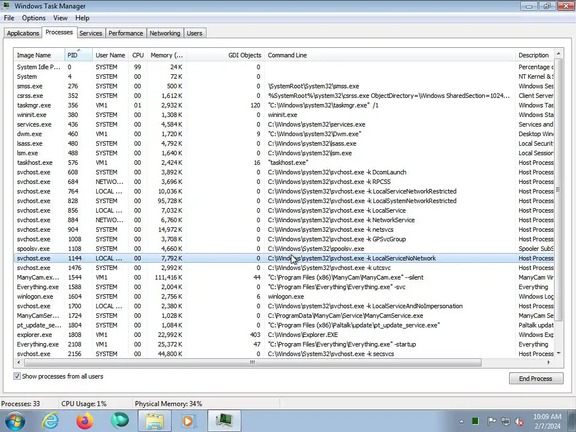Image resolution: width=576 pixels, height=432 pixels.
Task: Select Everything.exe process with PID 2108
Action: click(x=284, y=344)
